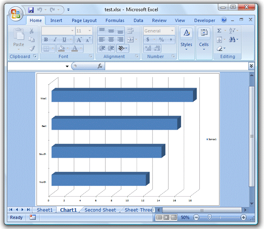Copy selection with copy icon

[x=31, y=40]
